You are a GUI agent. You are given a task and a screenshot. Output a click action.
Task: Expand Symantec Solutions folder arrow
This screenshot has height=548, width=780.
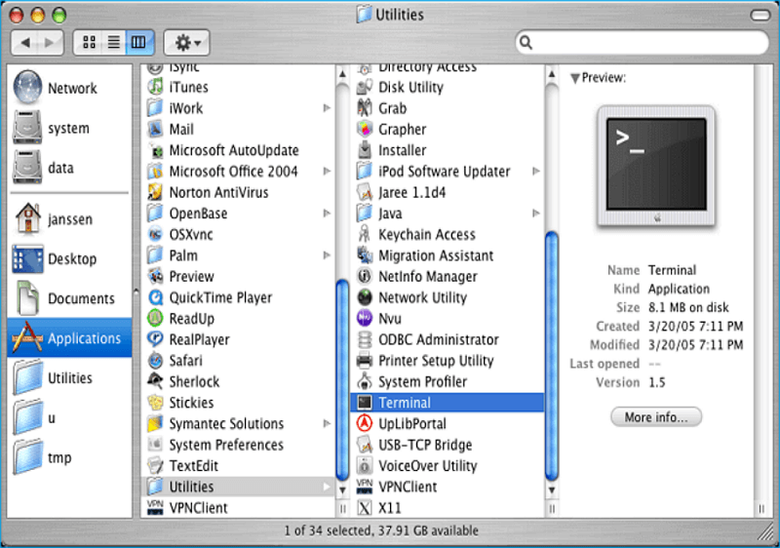coord(327,424)
